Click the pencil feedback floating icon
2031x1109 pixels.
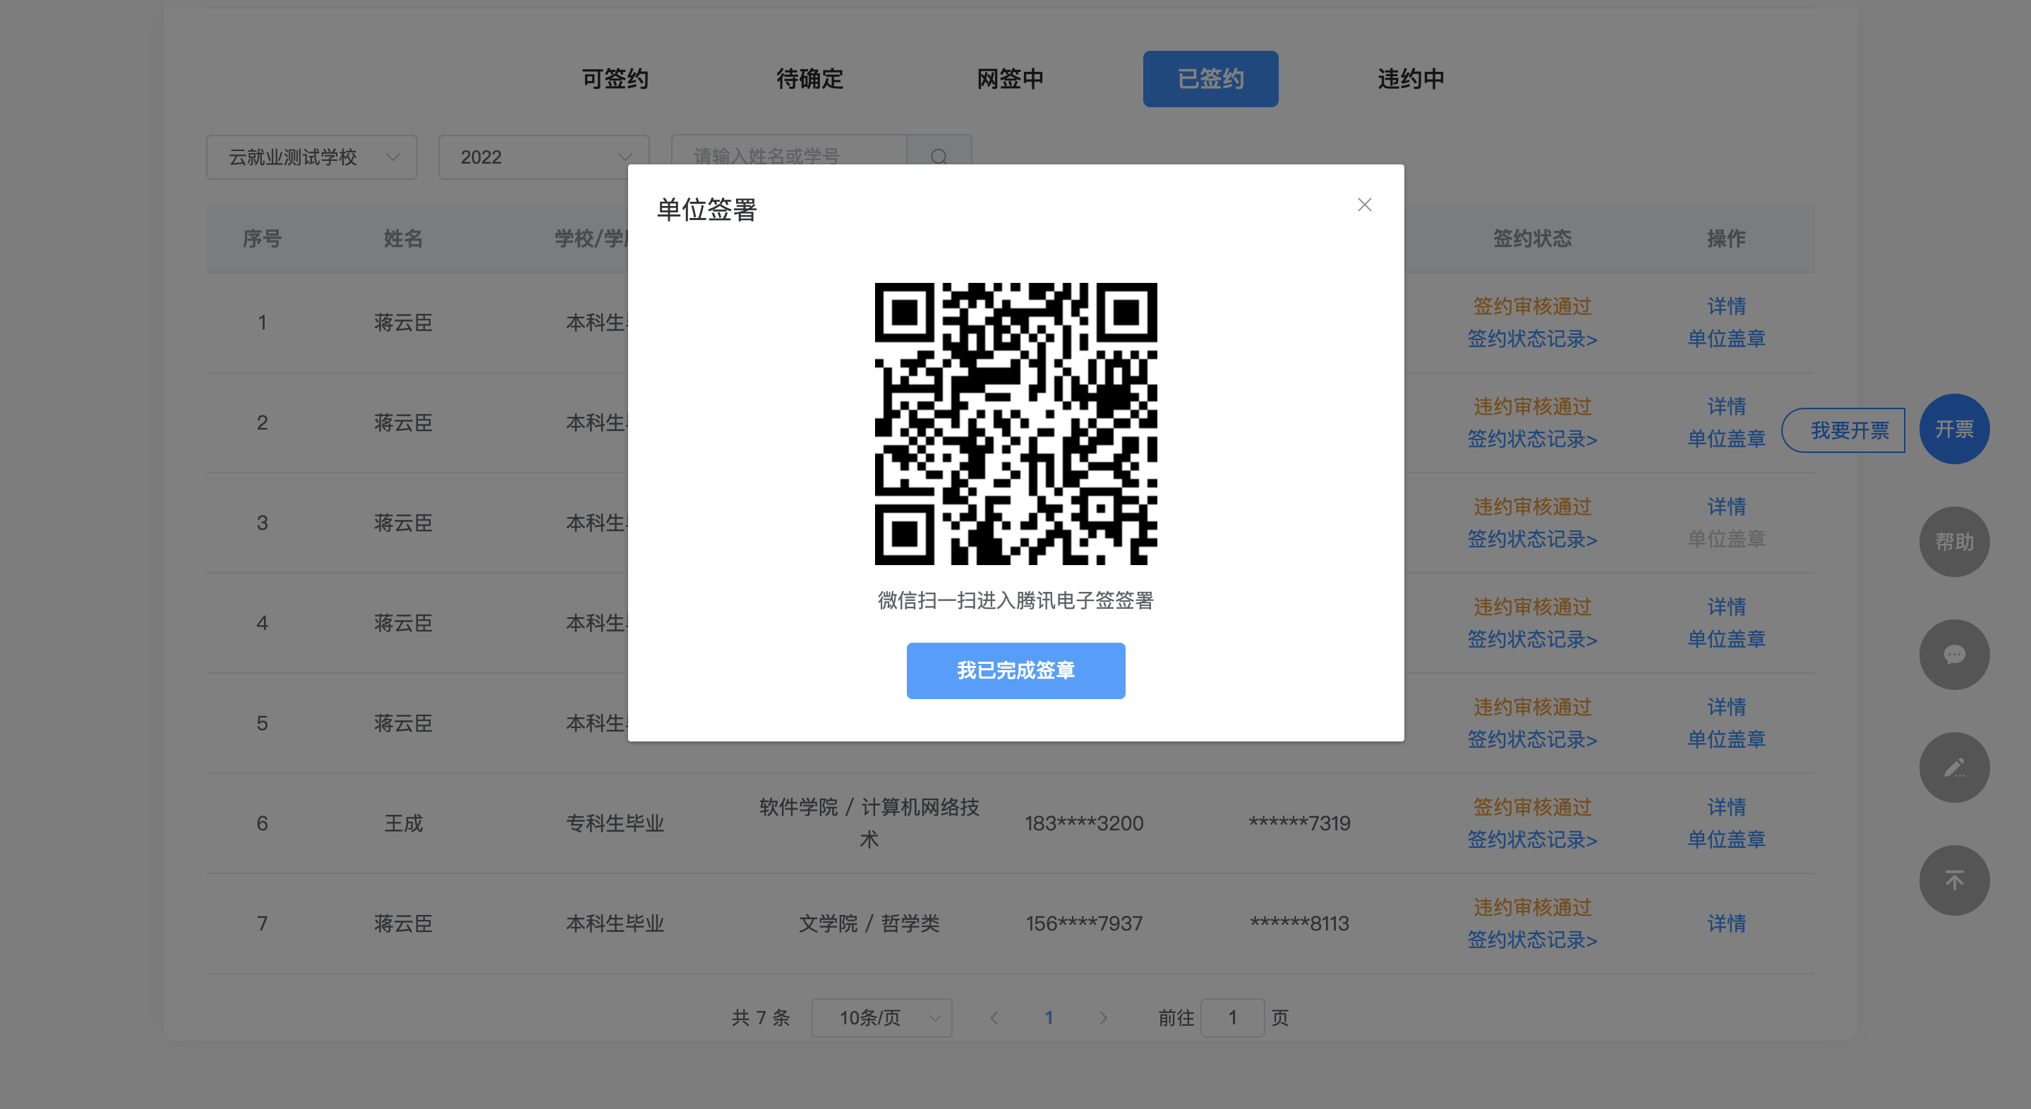[1954, 768]
